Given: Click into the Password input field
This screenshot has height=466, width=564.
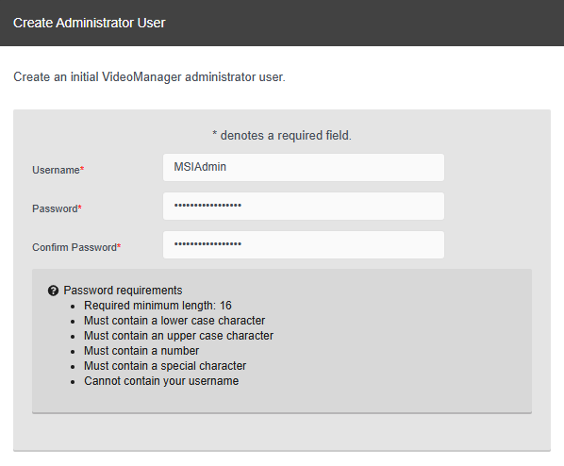Looking at the screenshot, I should pos(304,207).
